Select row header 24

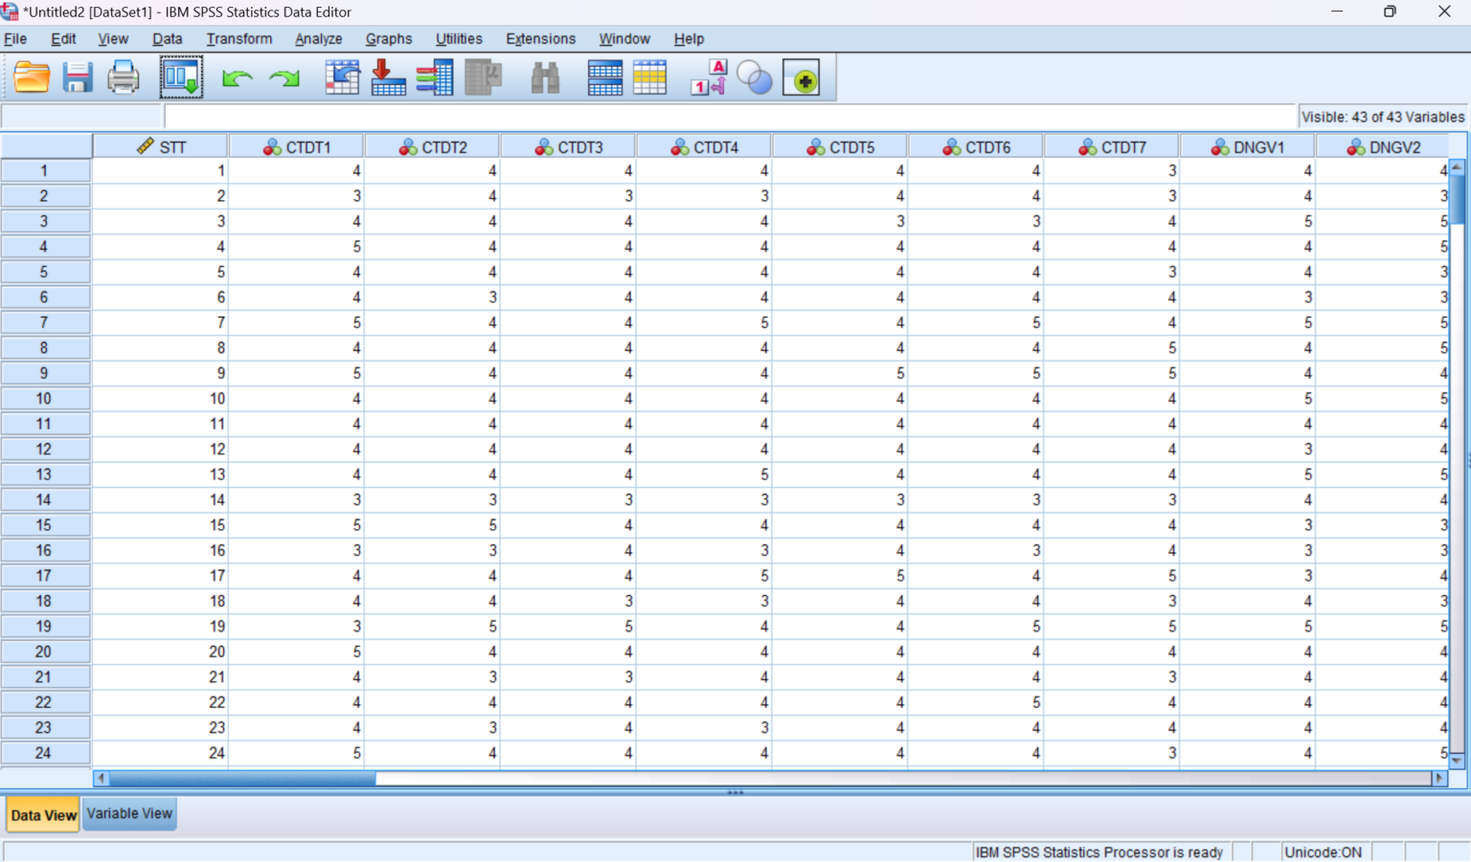pyautogui.click(x=45, y=753)
